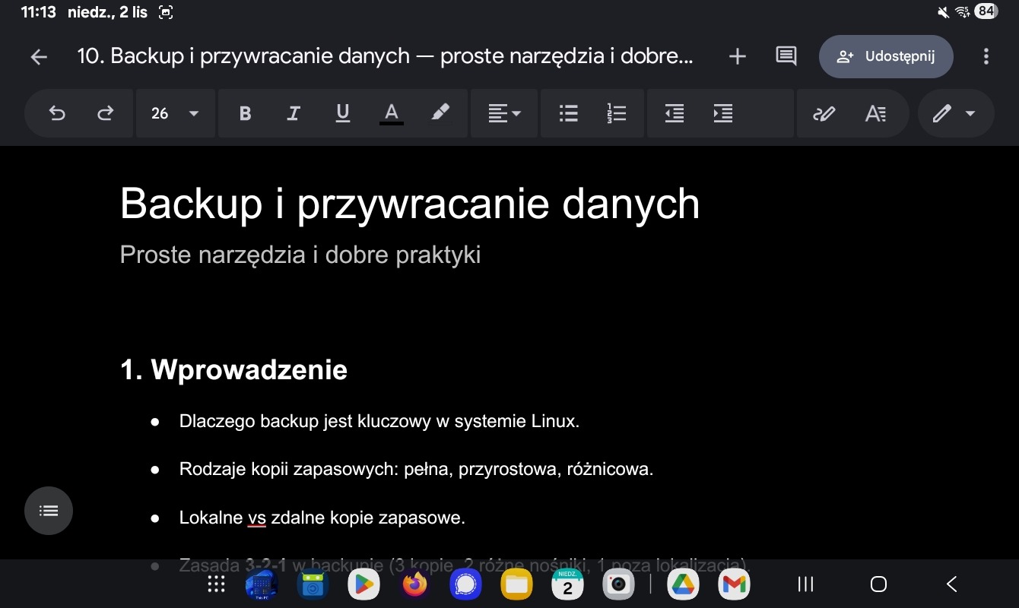Insert a numbered list

[617, 113]
